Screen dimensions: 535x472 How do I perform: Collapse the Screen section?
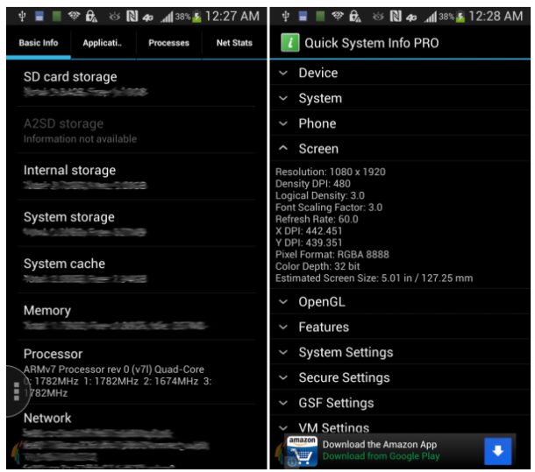click(x=317, y=149)
